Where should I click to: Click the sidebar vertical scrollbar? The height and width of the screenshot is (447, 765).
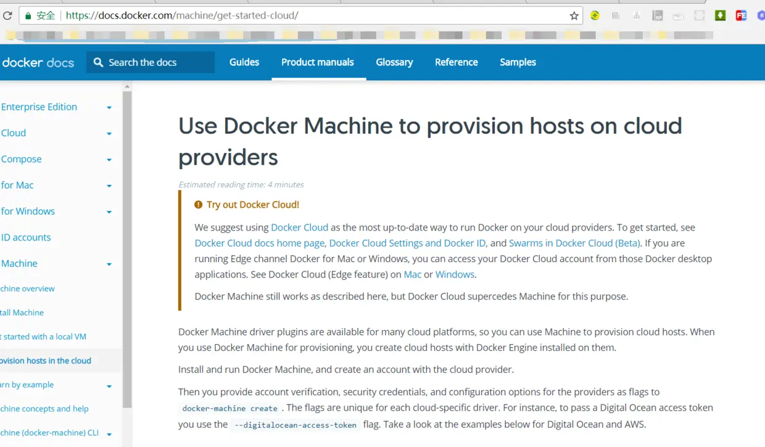[x=127, y=249]
